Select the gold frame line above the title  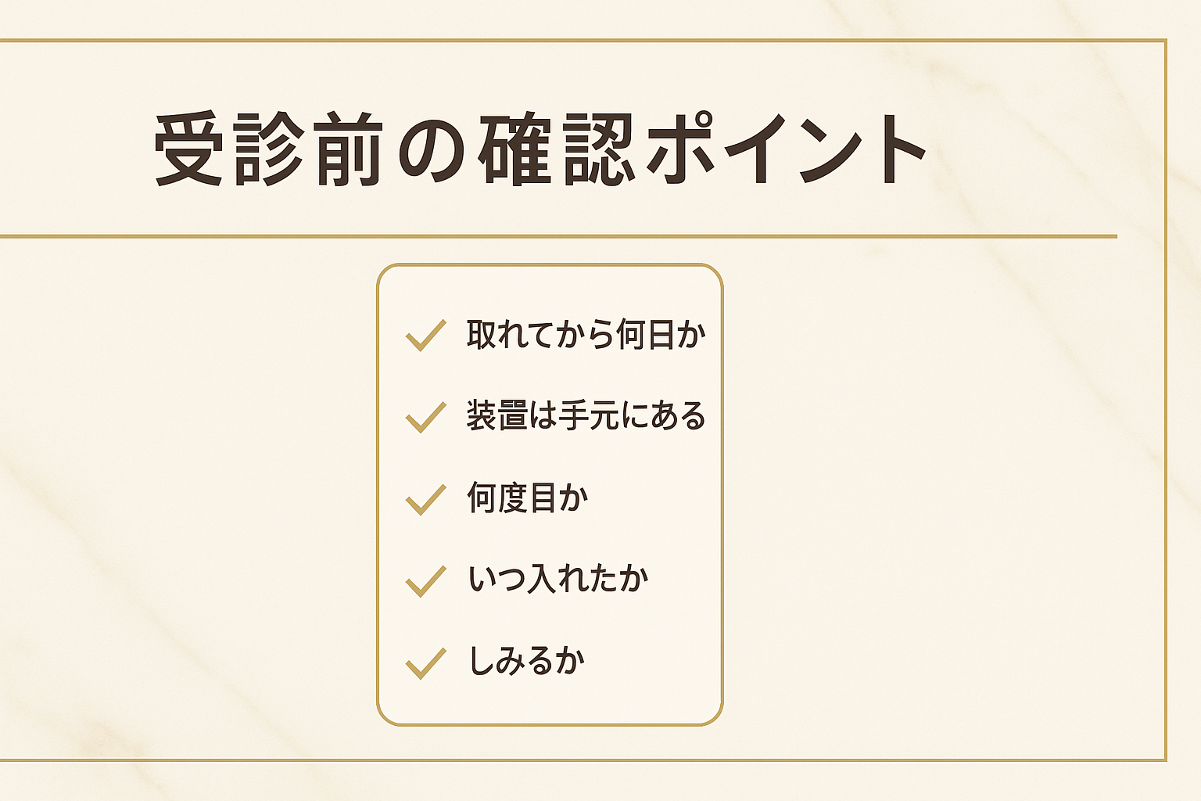click(583, 40)
